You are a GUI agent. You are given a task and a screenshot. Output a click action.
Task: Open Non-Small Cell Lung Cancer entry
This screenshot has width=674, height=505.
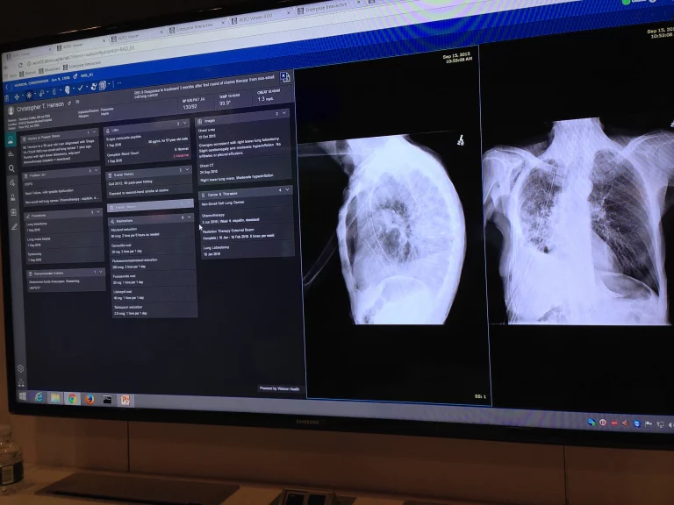[x=244, y=203]
